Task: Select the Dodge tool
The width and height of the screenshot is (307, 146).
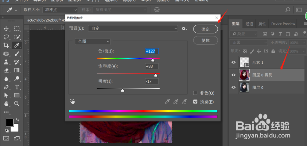Action: pos(17,78)
